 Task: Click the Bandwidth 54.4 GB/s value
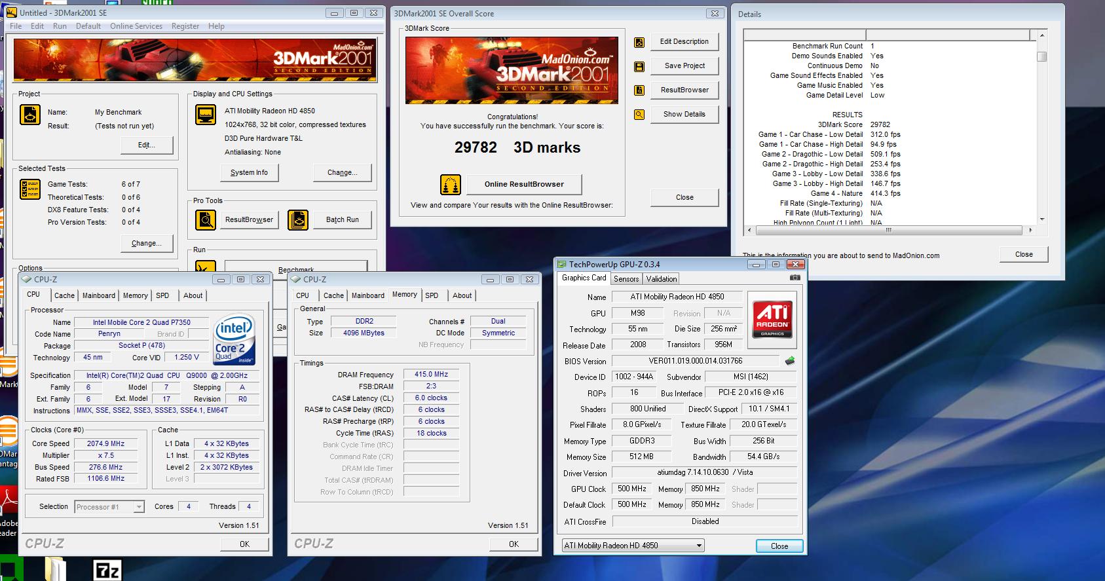pyautogui.click(x=764, y=457)
